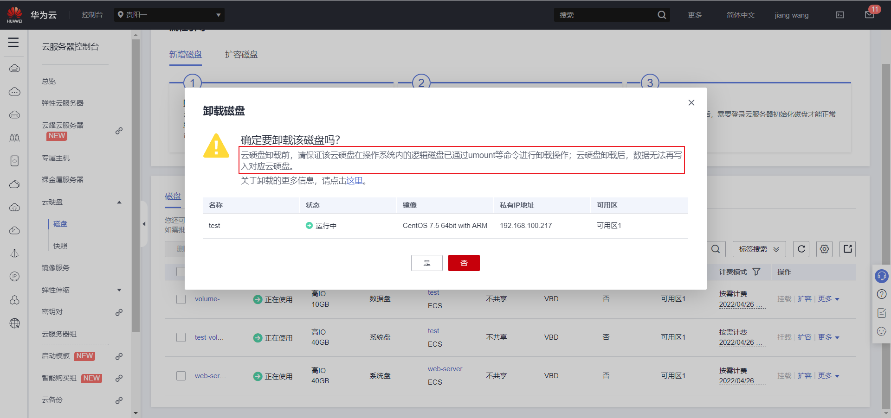
Task: Switch to the 新增磁盘 tab
Action: tap(186, 55)
